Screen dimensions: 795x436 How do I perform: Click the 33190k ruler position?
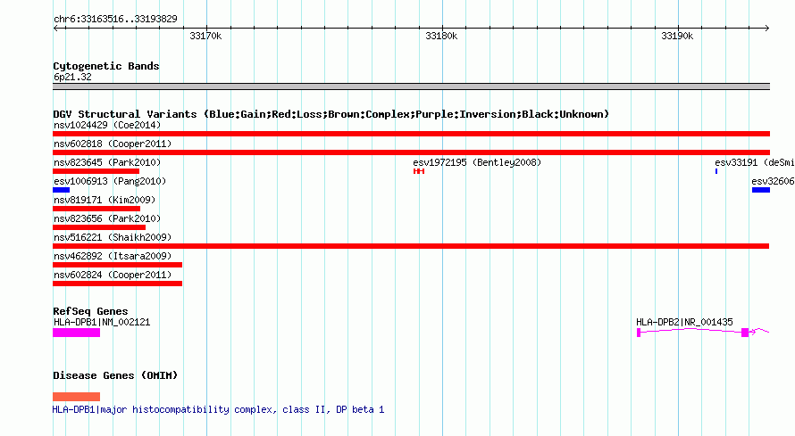click(x=677, y=36)
